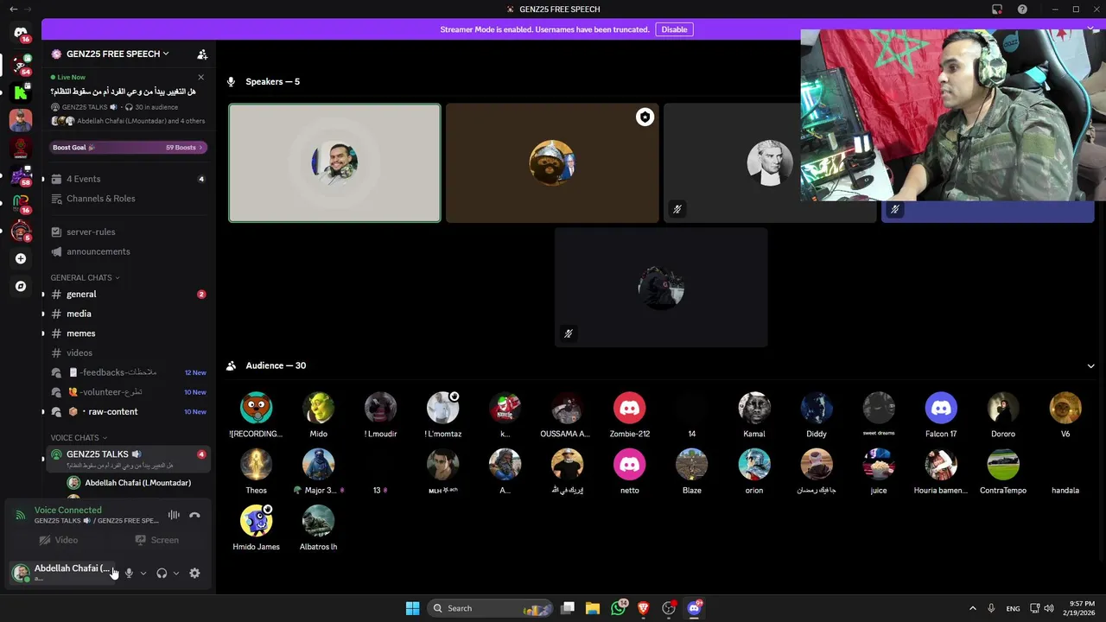Viewport: 1106px width, 622px height.
Task: Click audience member Albatros lh avatar
Action: (318, 521)
